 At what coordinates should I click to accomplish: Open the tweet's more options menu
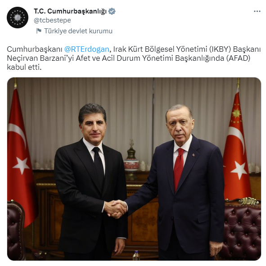(x=257, y=11)
